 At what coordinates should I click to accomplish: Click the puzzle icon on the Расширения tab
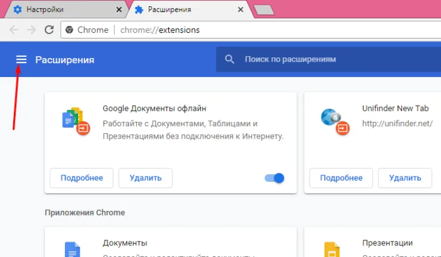139,10
